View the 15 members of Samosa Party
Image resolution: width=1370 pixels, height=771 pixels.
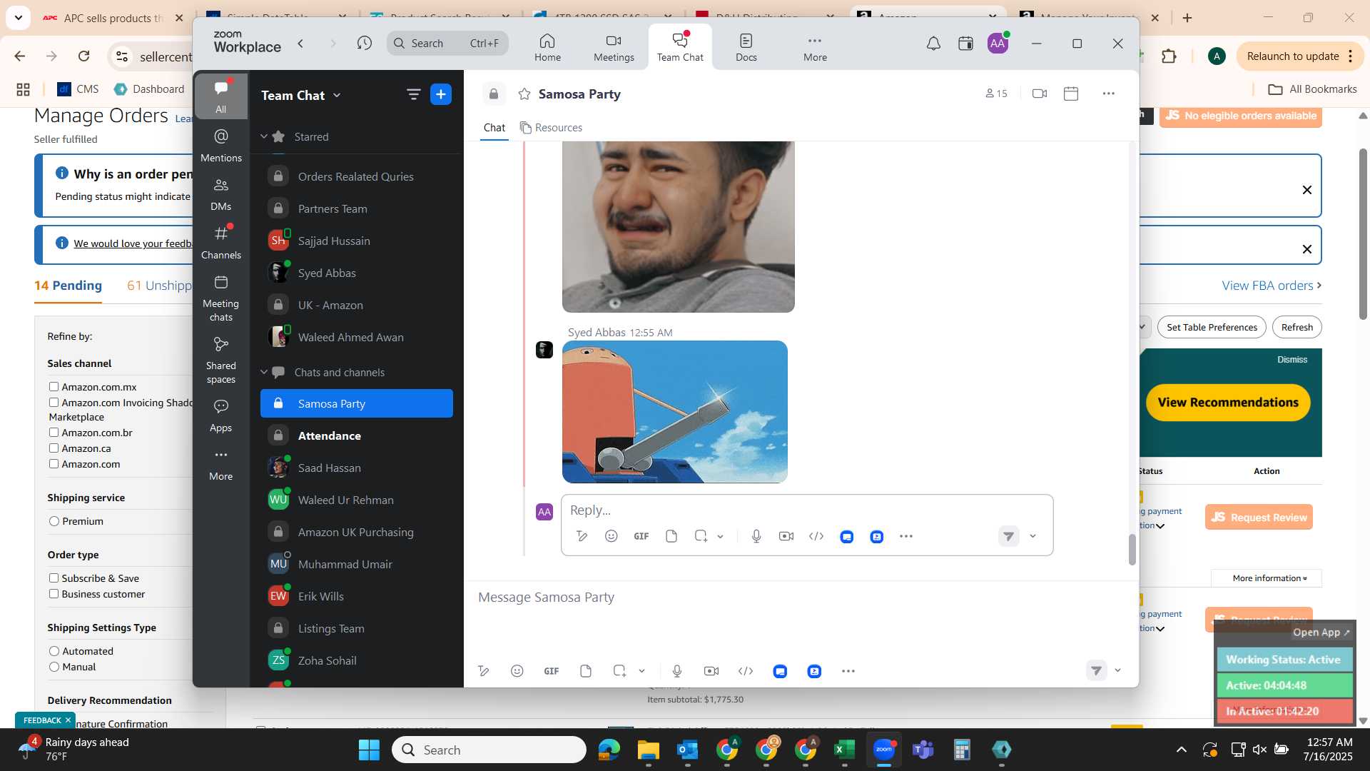tap(996, 94)
